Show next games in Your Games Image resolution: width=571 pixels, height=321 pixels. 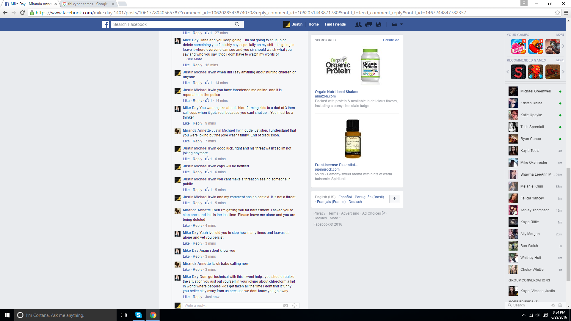563,46
